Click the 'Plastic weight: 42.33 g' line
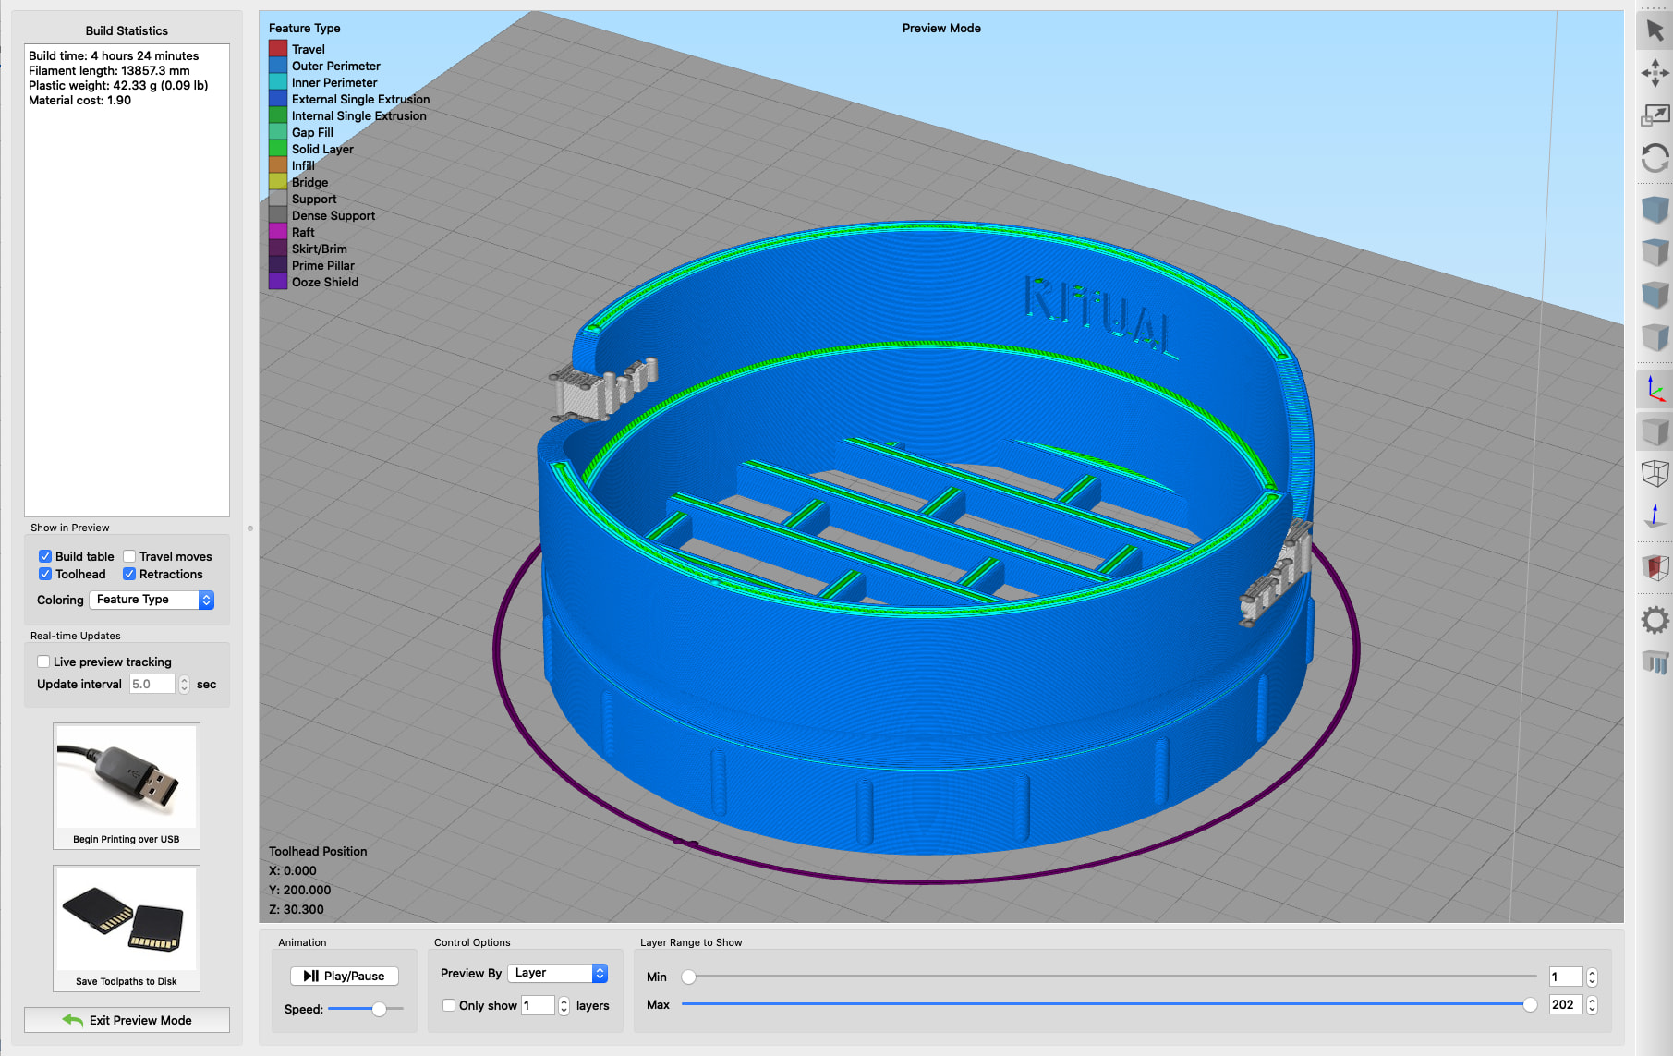 tap(118, 85)
